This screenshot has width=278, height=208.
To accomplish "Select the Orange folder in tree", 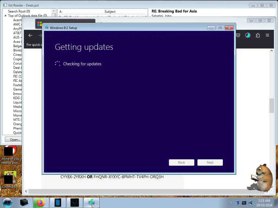I will 17,124.
